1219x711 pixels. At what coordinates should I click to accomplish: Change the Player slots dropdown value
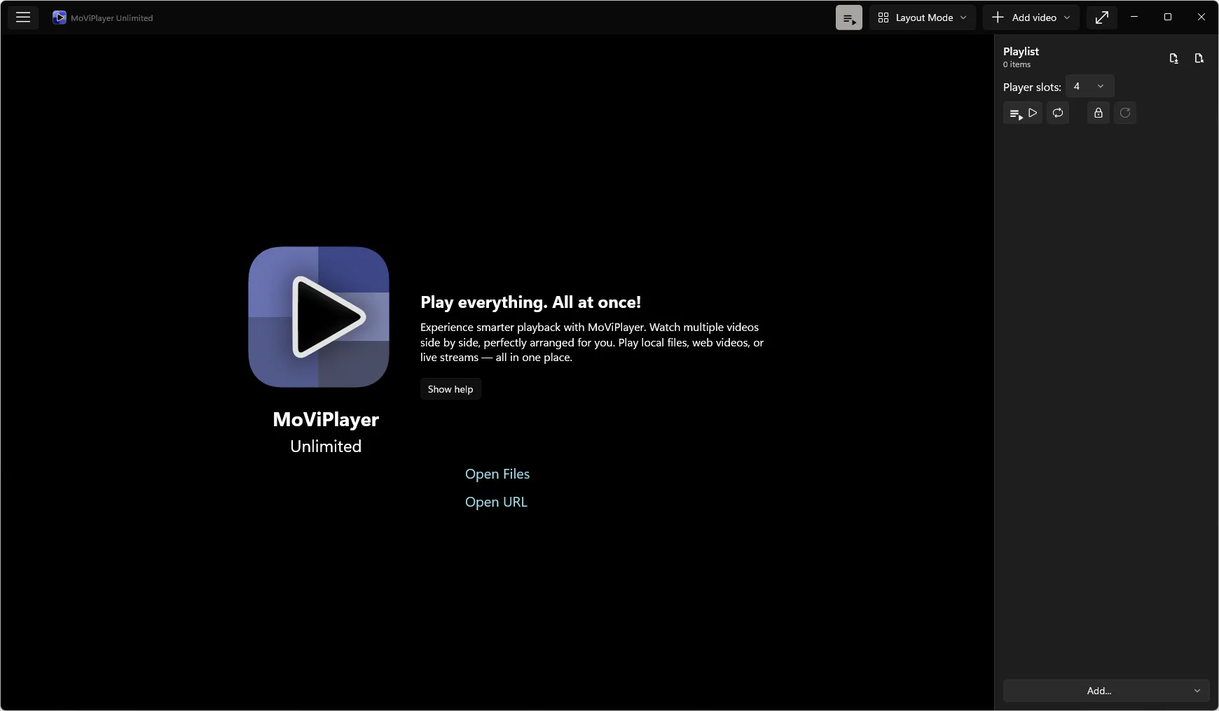pos(1089,86)
